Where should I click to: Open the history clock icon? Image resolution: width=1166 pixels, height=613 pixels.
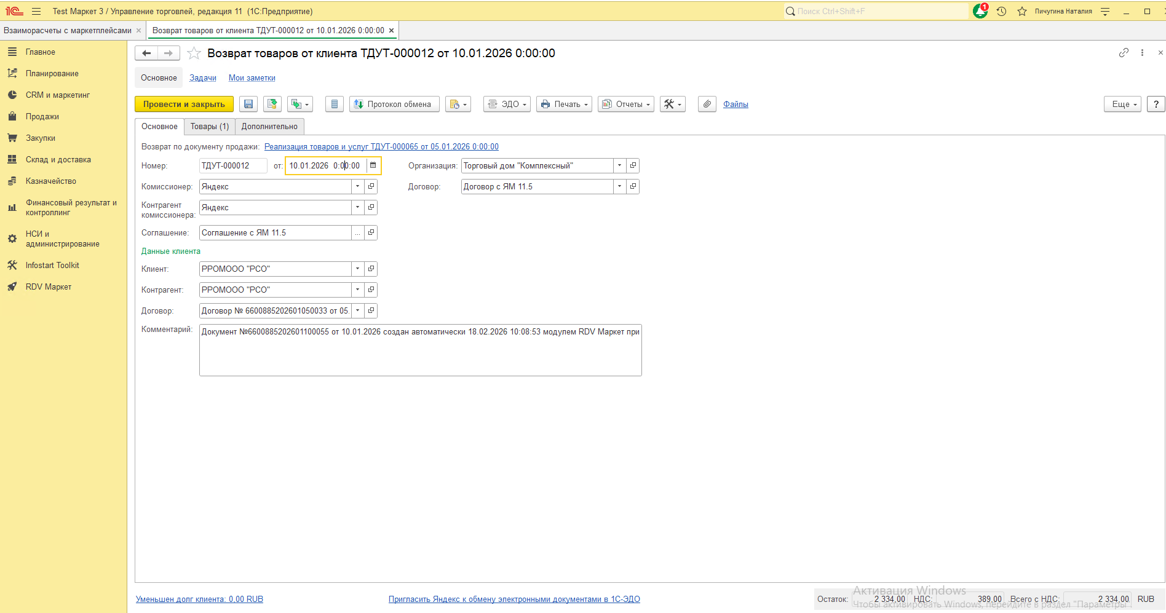1001,11
